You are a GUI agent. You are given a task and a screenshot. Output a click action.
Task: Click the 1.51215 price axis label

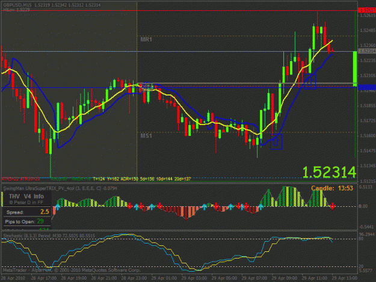coord(368,181)
